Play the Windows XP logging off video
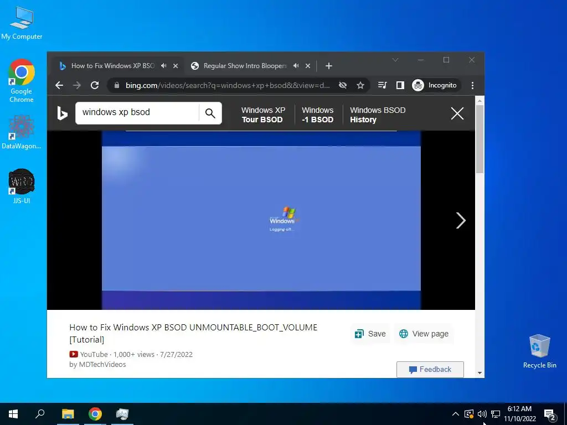The width and height of the screenshot is (567, 425). [261, 220]
